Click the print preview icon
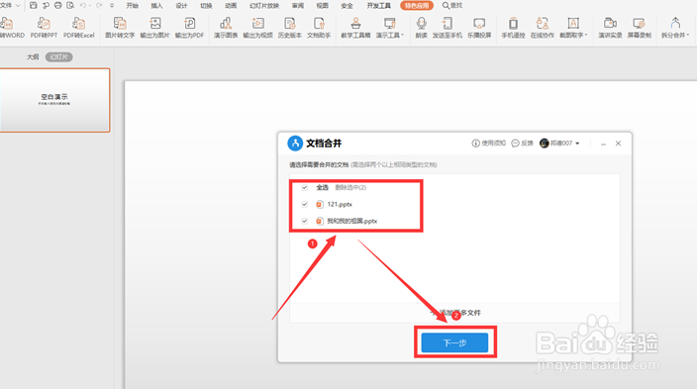This screenshot has height=389, width=699. 70,5
